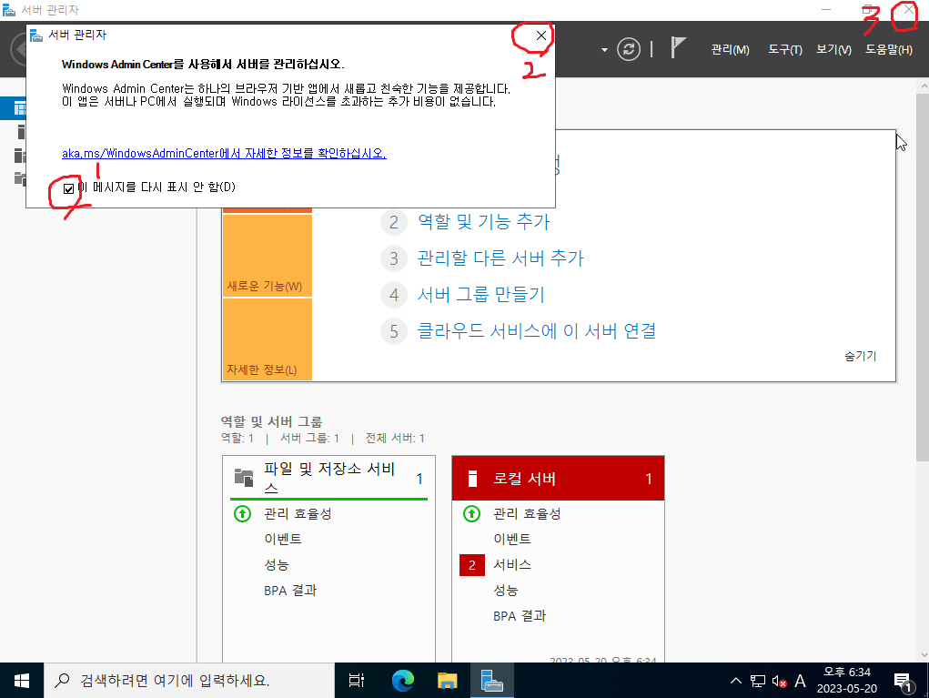This screenshot has width=929, height=698.
Task: Open BPA 결과 in local server tile
Action: coord(520,616)
